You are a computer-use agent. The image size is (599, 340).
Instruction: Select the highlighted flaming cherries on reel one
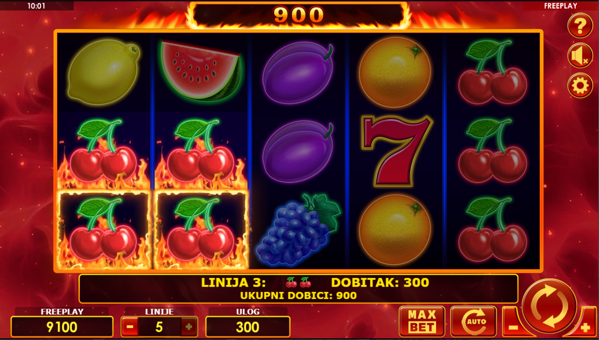pyautogui.click(x=103, y=230)
